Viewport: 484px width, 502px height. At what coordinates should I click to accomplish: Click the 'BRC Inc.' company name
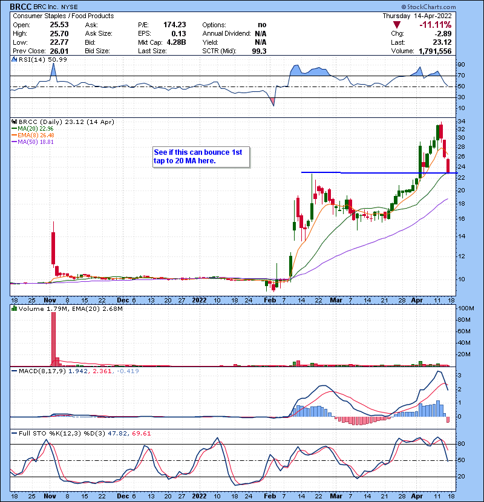point(46,7)
